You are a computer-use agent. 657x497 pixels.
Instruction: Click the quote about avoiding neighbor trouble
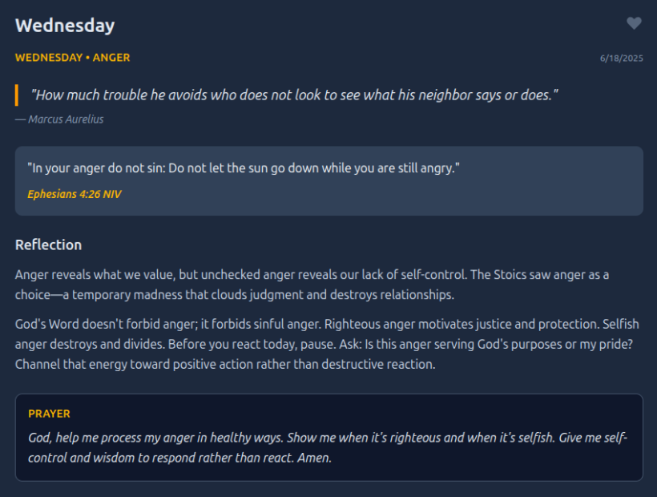(x=294, y=95)
